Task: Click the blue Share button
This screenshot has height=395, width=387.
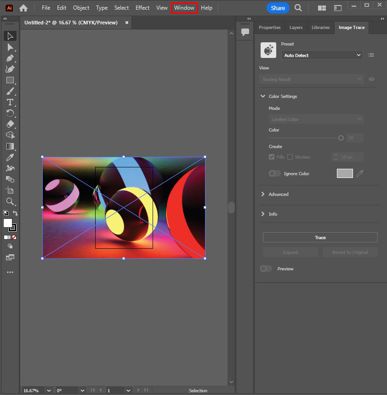Action: tap(278, 8)
